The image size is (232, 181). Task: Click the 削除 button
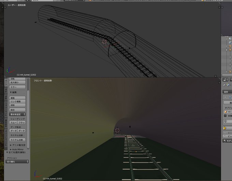click(x=17, y=105)
